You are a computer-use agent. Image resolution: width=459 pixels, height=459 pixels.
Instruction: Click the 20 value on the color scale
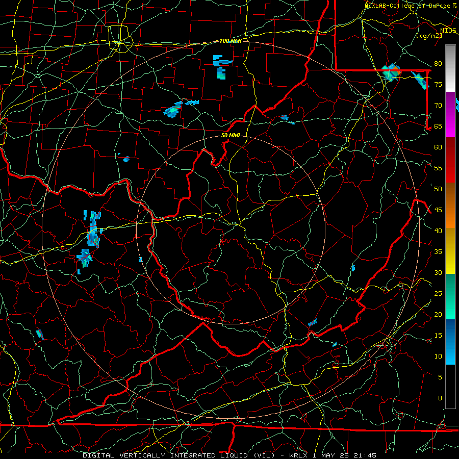pyautogui.click(x=438, y=314)
